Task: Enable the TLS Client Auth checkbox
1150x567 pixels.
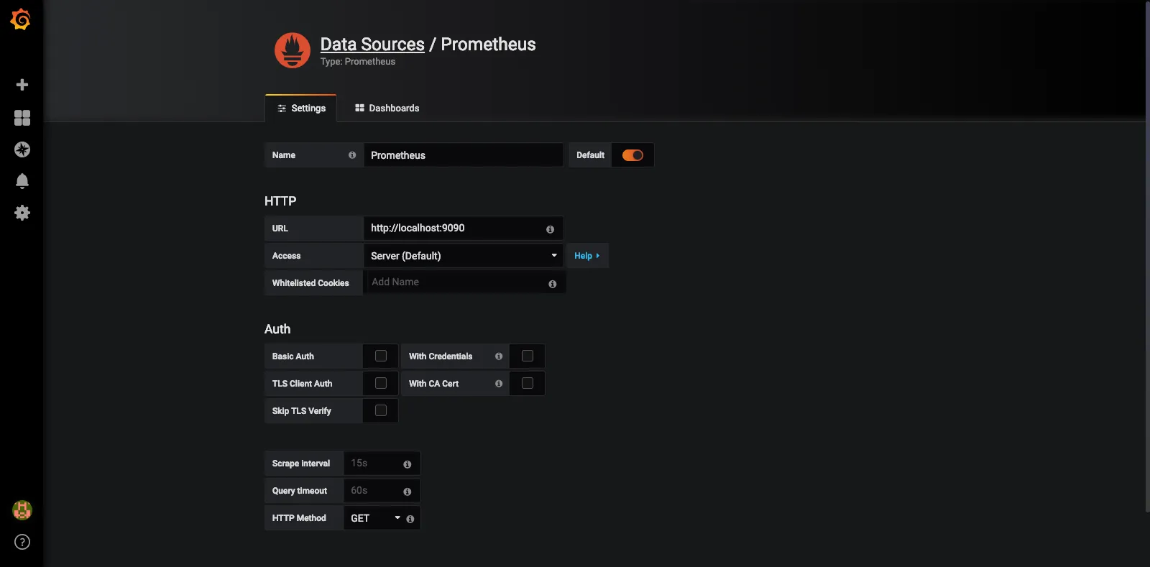Action: pyautogui.click(x=381, y=383)
